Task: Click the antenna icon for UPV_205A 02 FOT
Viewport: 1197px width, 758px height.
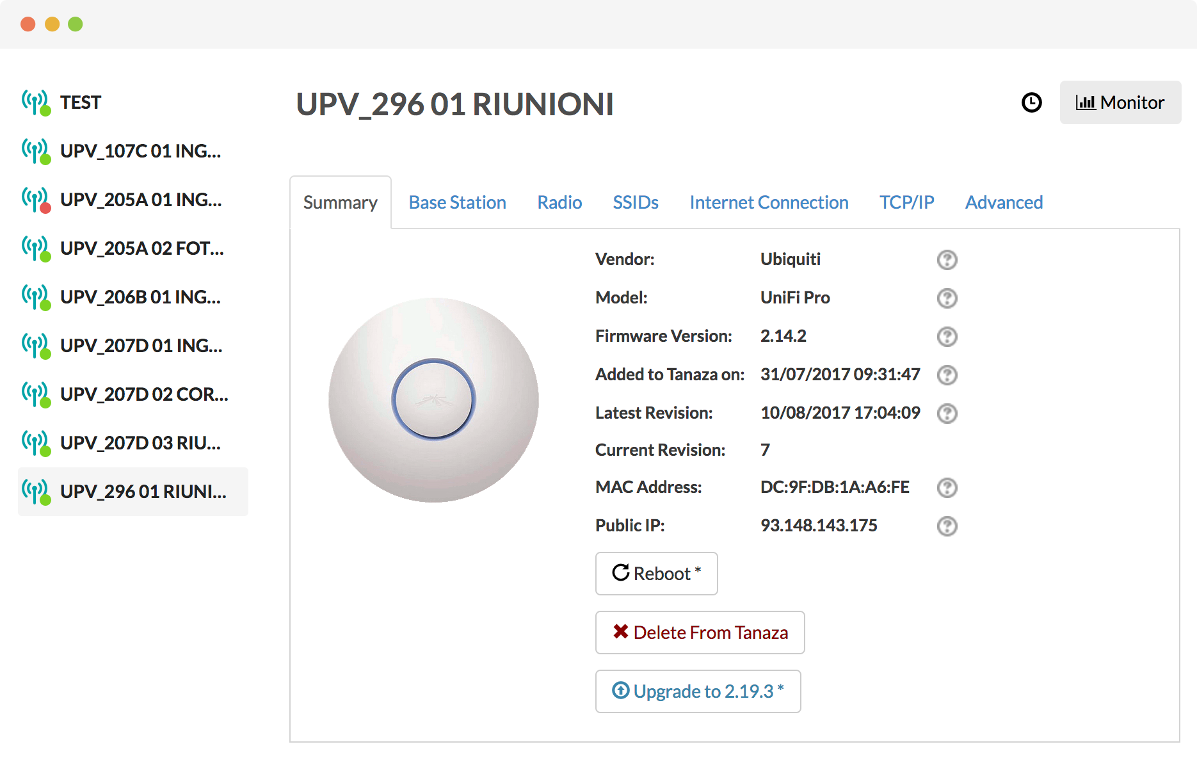Action: 36,248
